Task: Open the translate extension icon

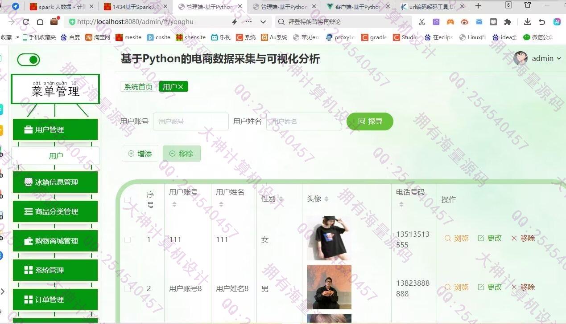Action: 436,22
